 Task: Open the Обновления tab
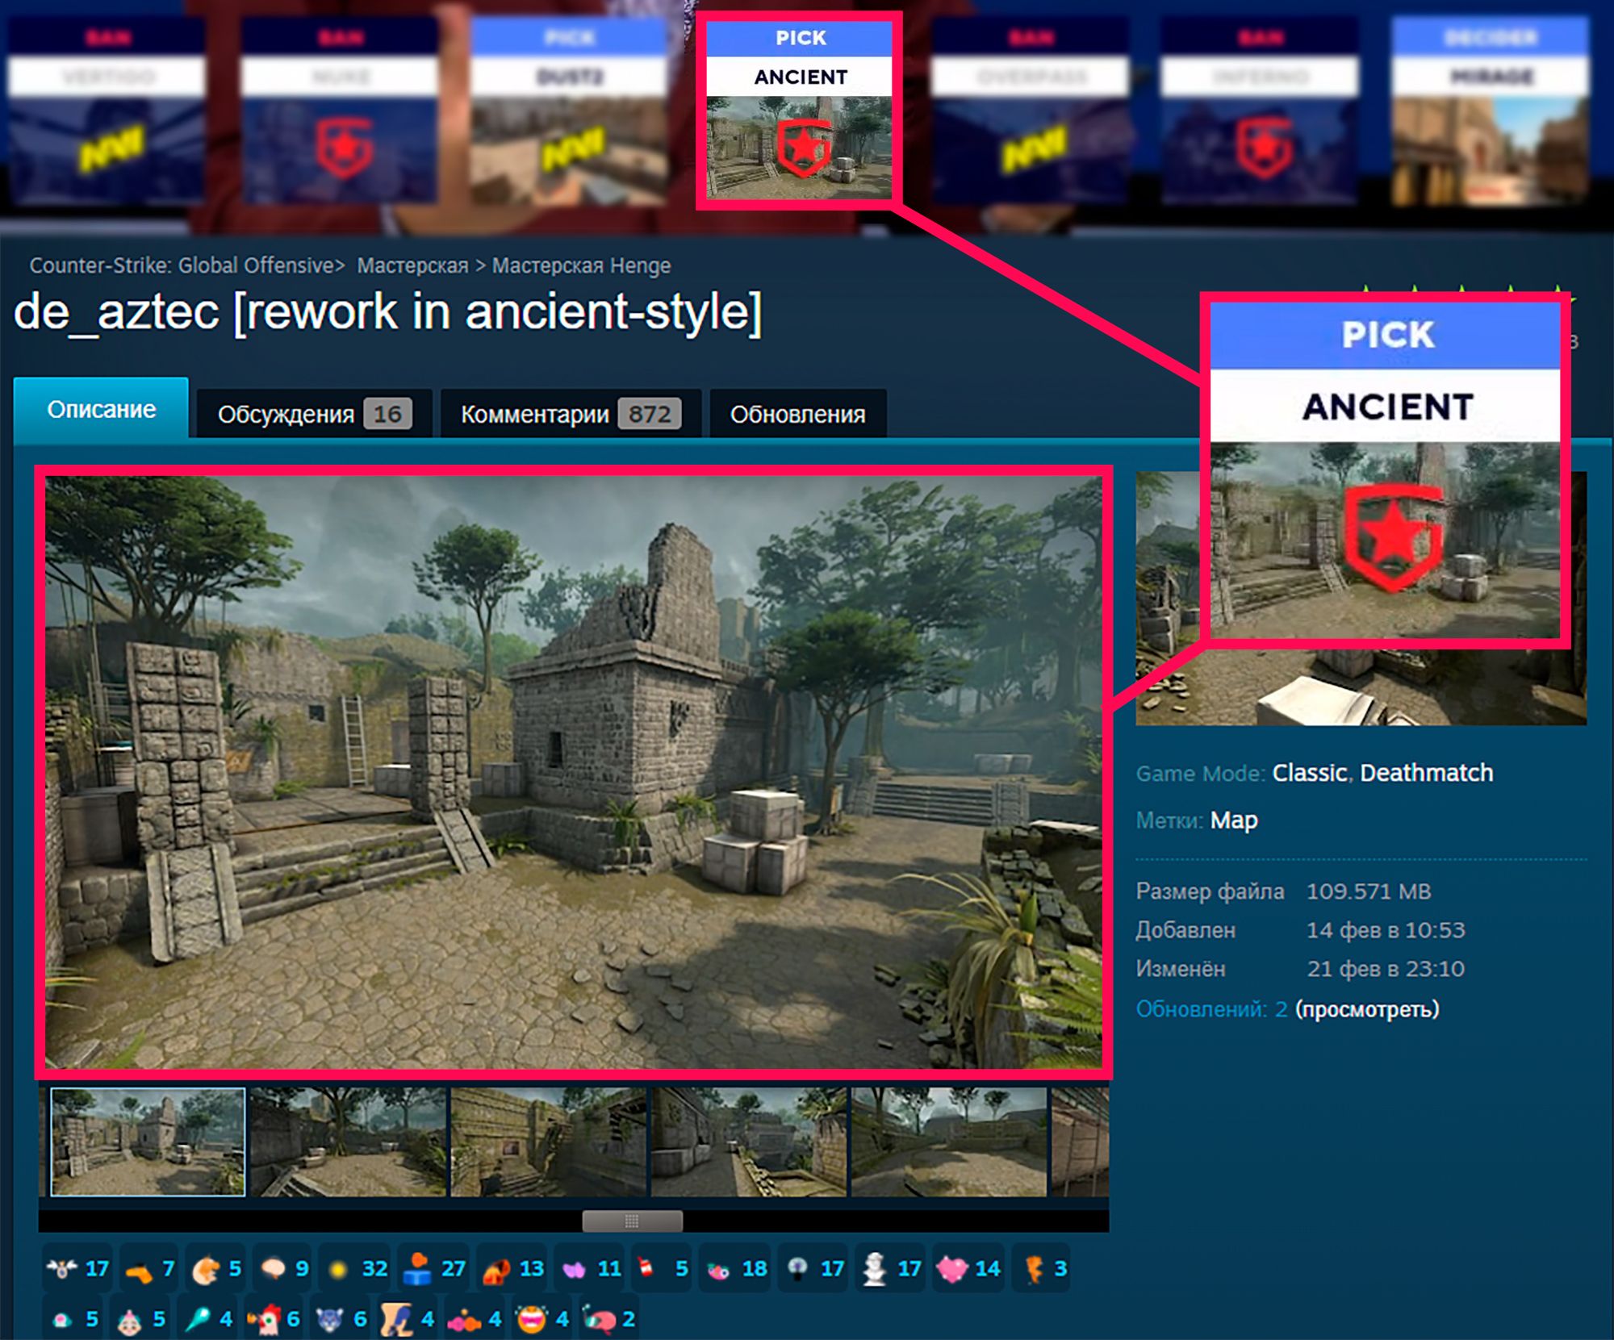[797, 414]
